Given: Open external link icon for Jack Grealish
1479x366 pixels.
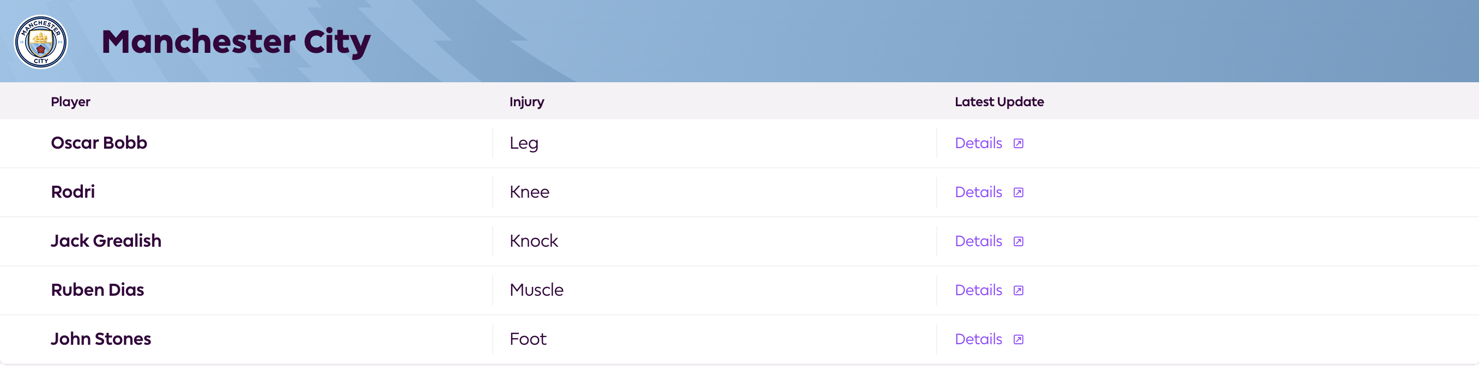Looking at the screenshot, I should click(1018, 241).
